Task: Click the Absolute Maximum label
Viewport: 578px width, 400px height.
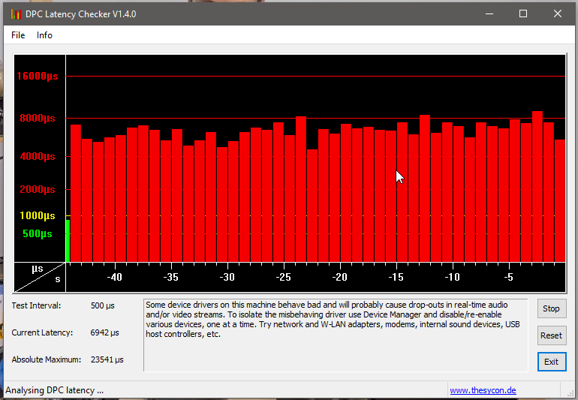Action: click(x=46, y=359)
